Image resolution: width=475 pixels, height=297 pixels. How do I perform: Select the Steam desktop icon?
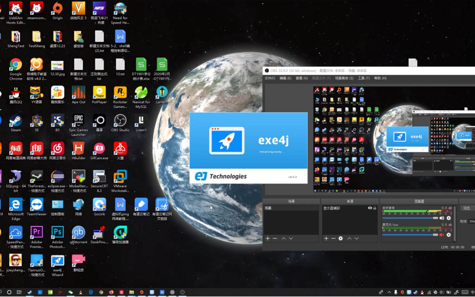pyautogui.click(x=16, y=123)
